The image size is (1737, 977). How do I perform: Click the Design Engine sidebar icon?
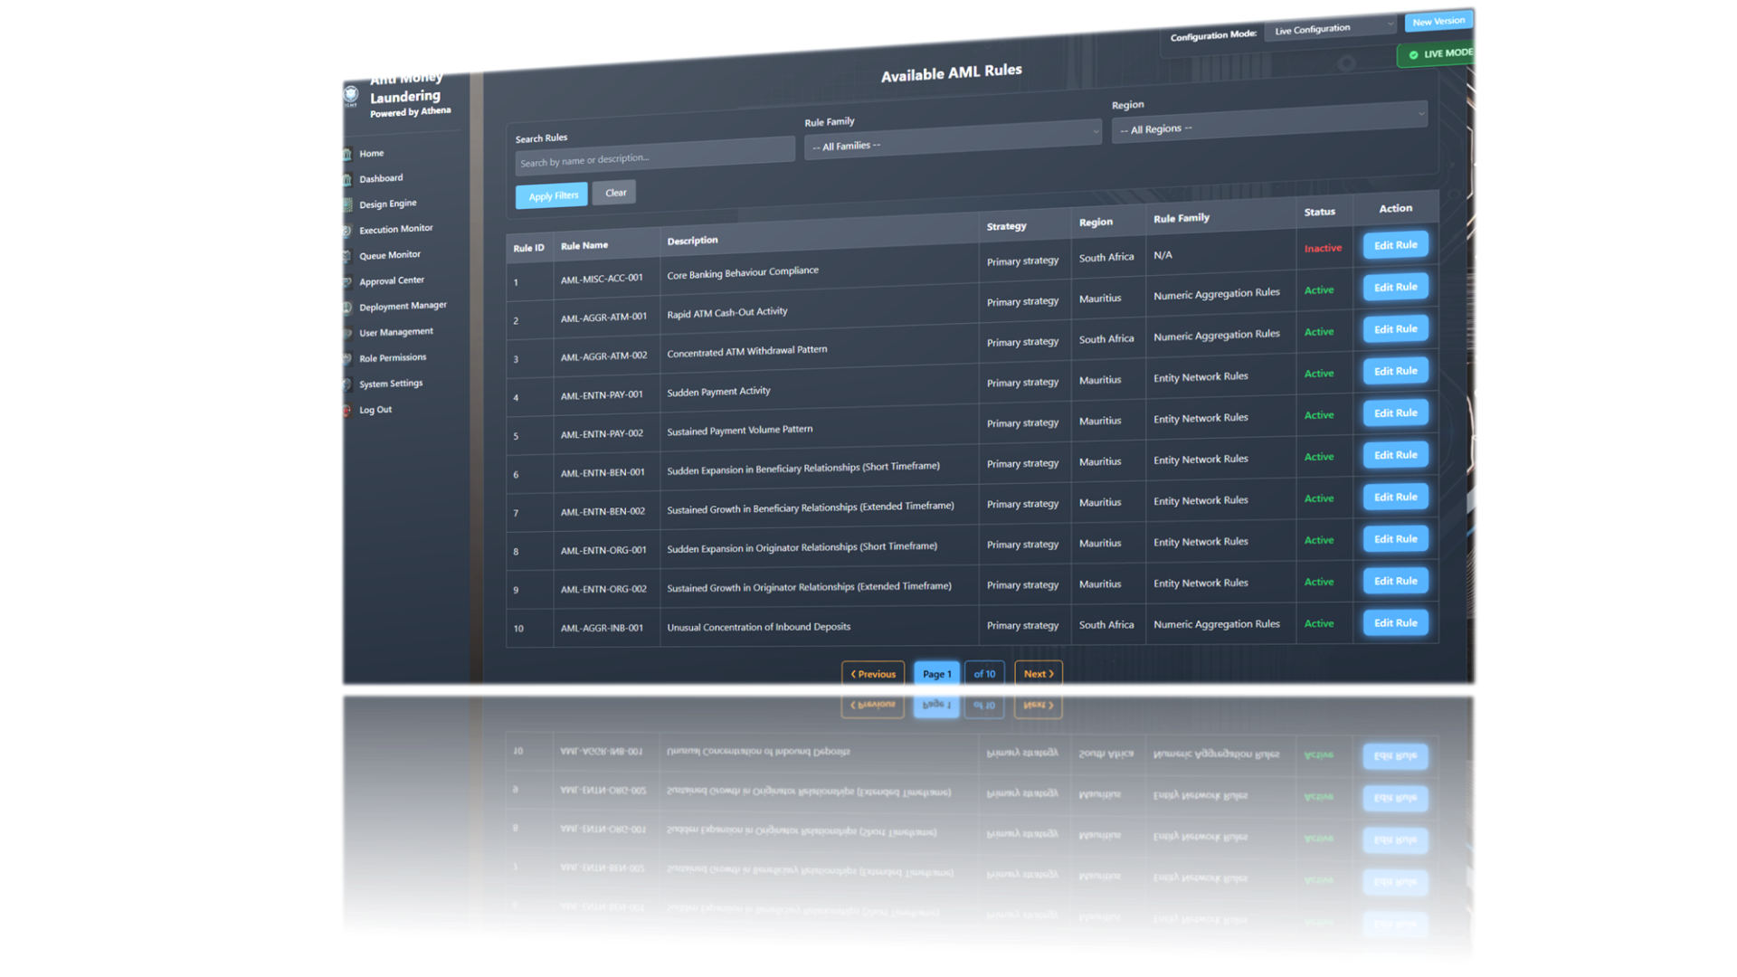(x=346, y=204)
